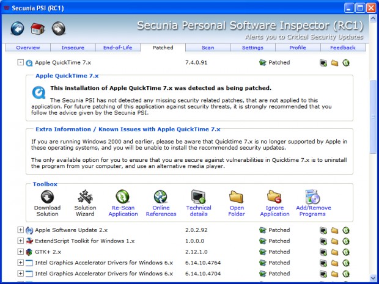Switch to the Overview tab
The height and width of the screenshot is (284, 379).
pos(28,48)
